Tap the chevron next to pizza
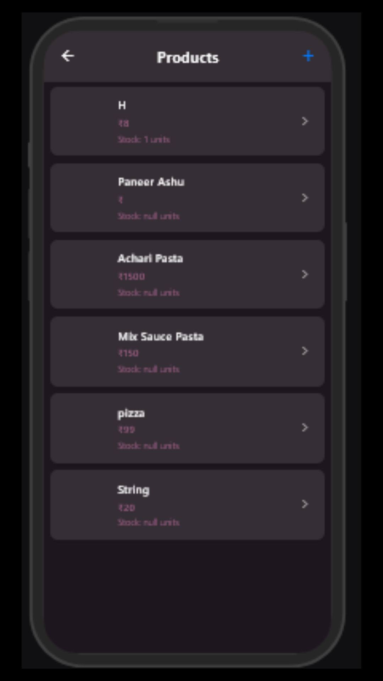The width and height of the screenshot is (383, 681). [x=305, y=427]
